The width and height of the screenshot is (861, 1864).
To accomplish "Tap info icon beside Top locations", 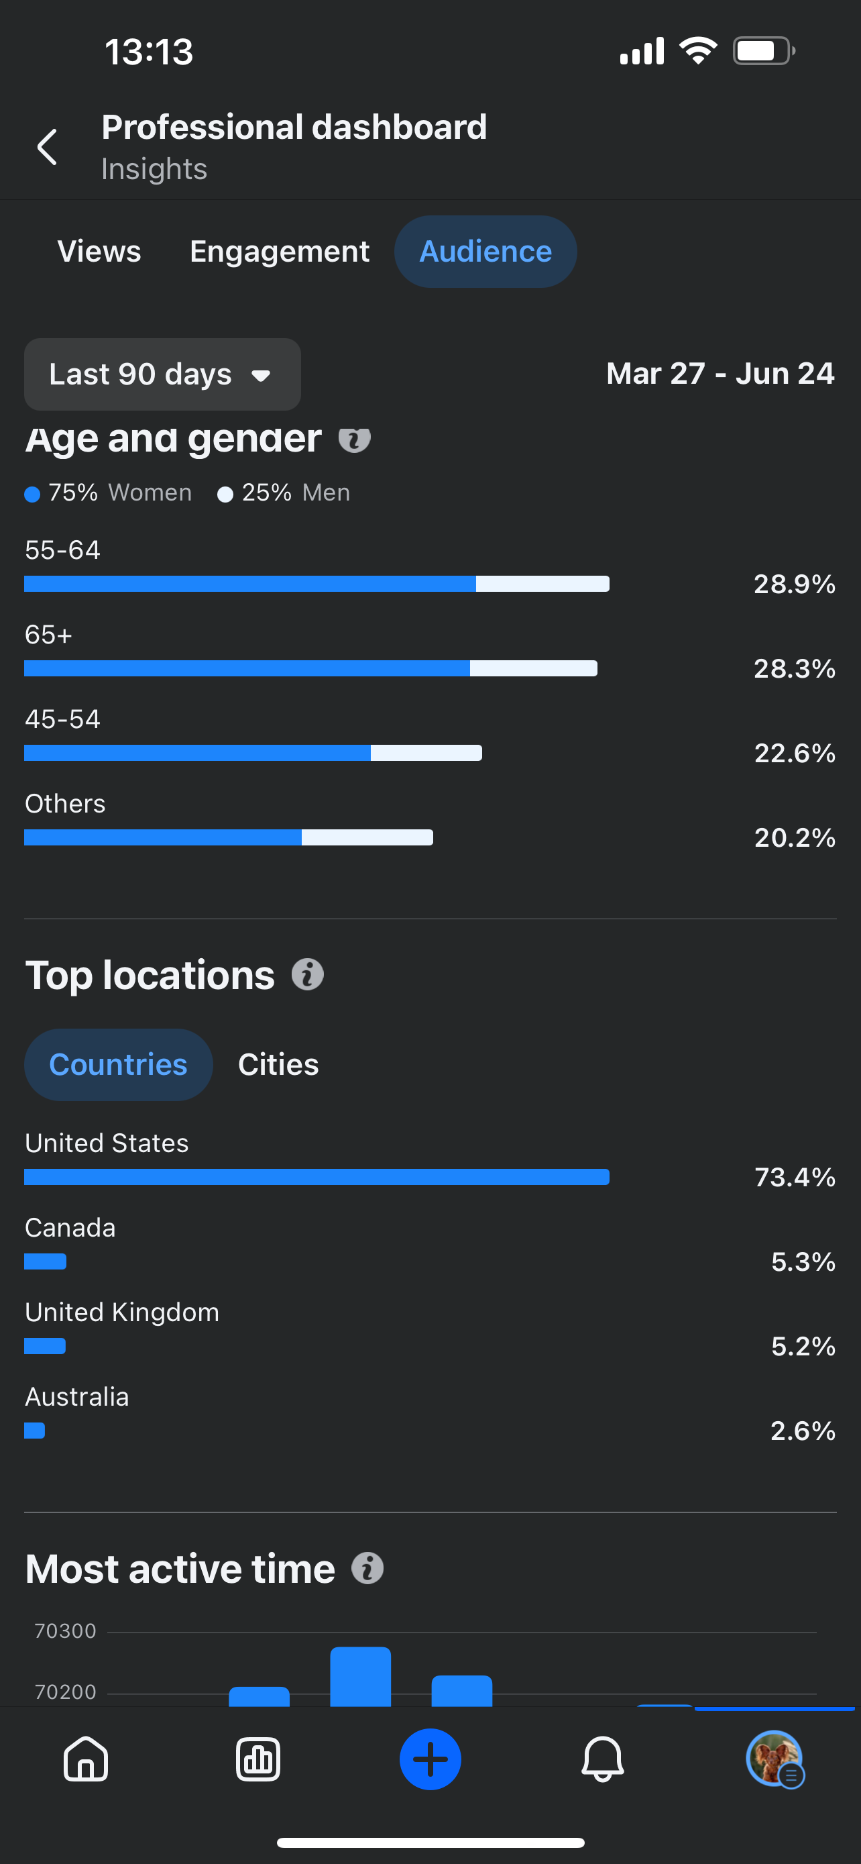I will [307, 975].
